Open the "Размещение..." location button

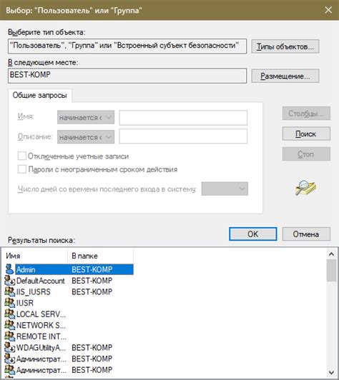285,76
